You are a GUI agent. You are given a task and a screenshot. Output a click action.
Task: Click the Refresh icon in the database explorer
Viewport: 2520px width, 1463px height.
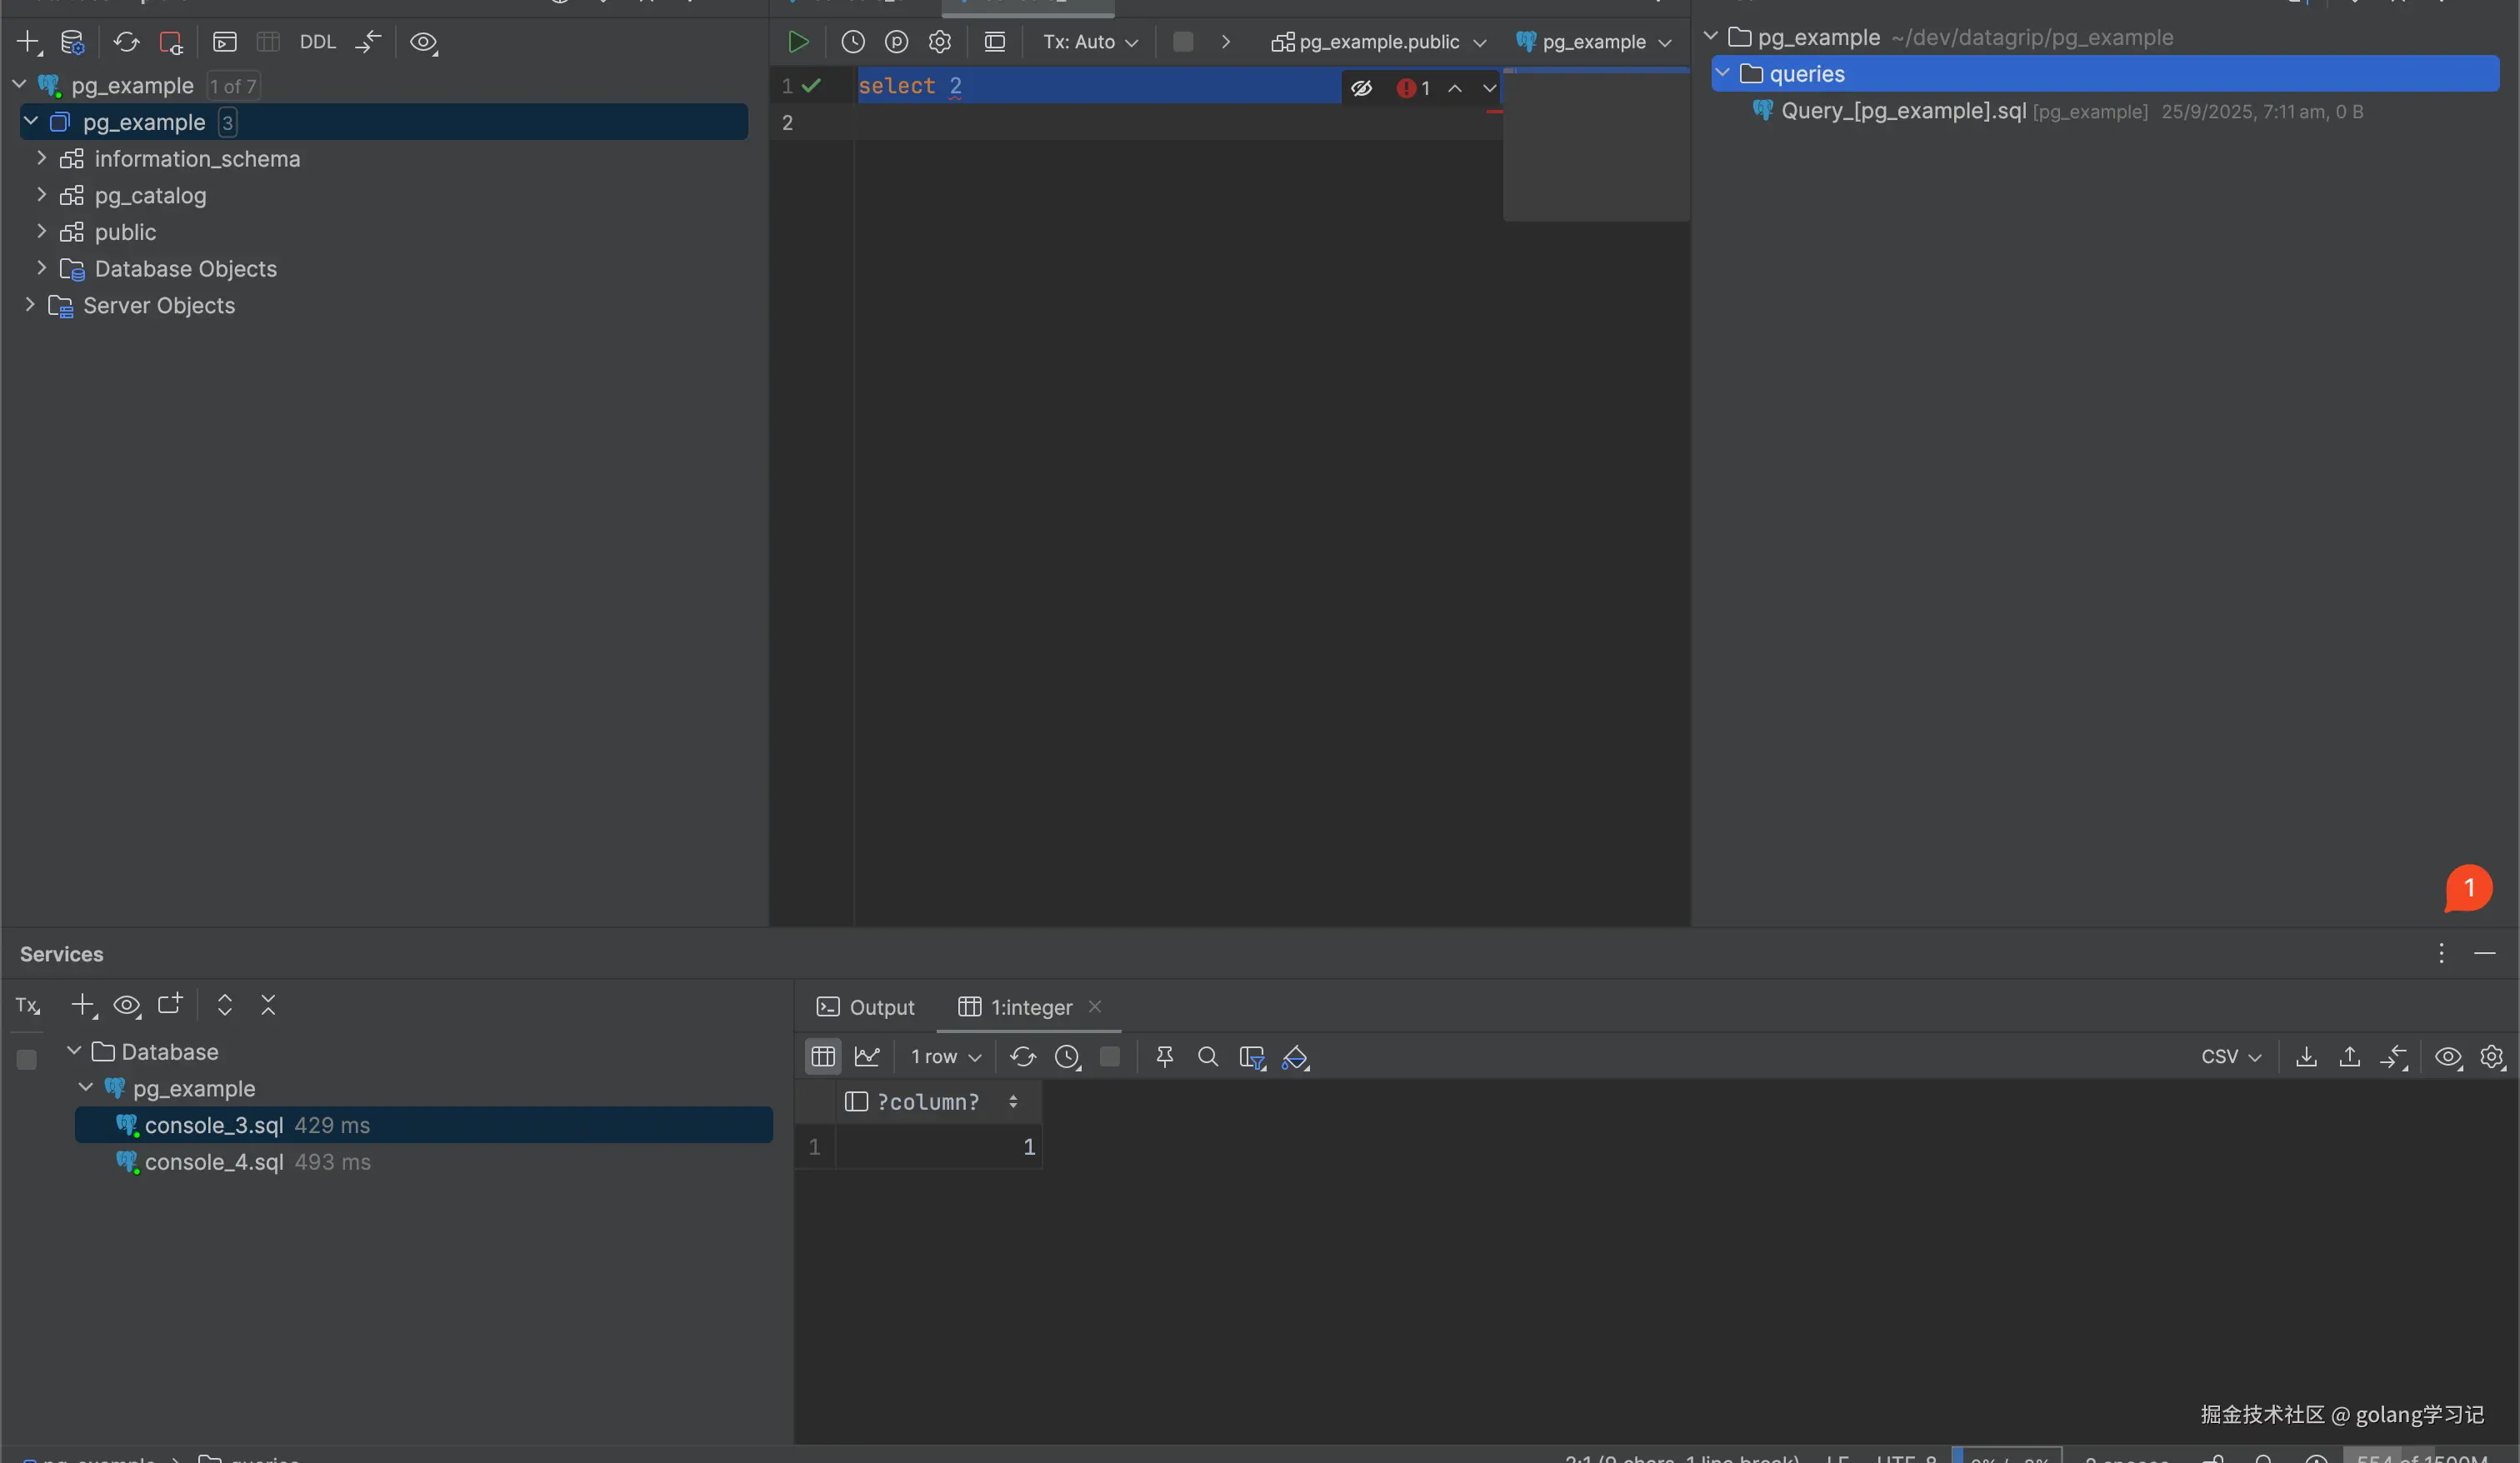(x=126, y=42)
